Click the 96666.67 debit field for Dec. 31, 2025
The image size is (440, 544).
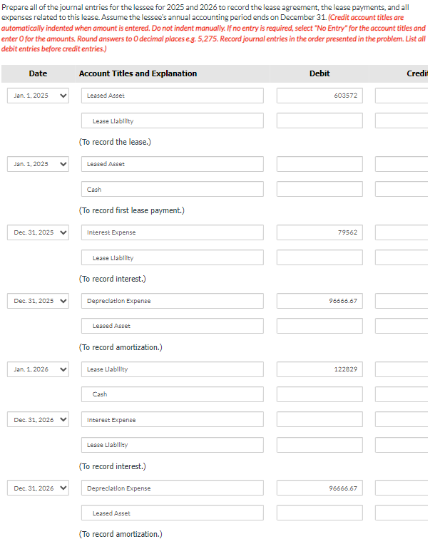click(319, 301)
